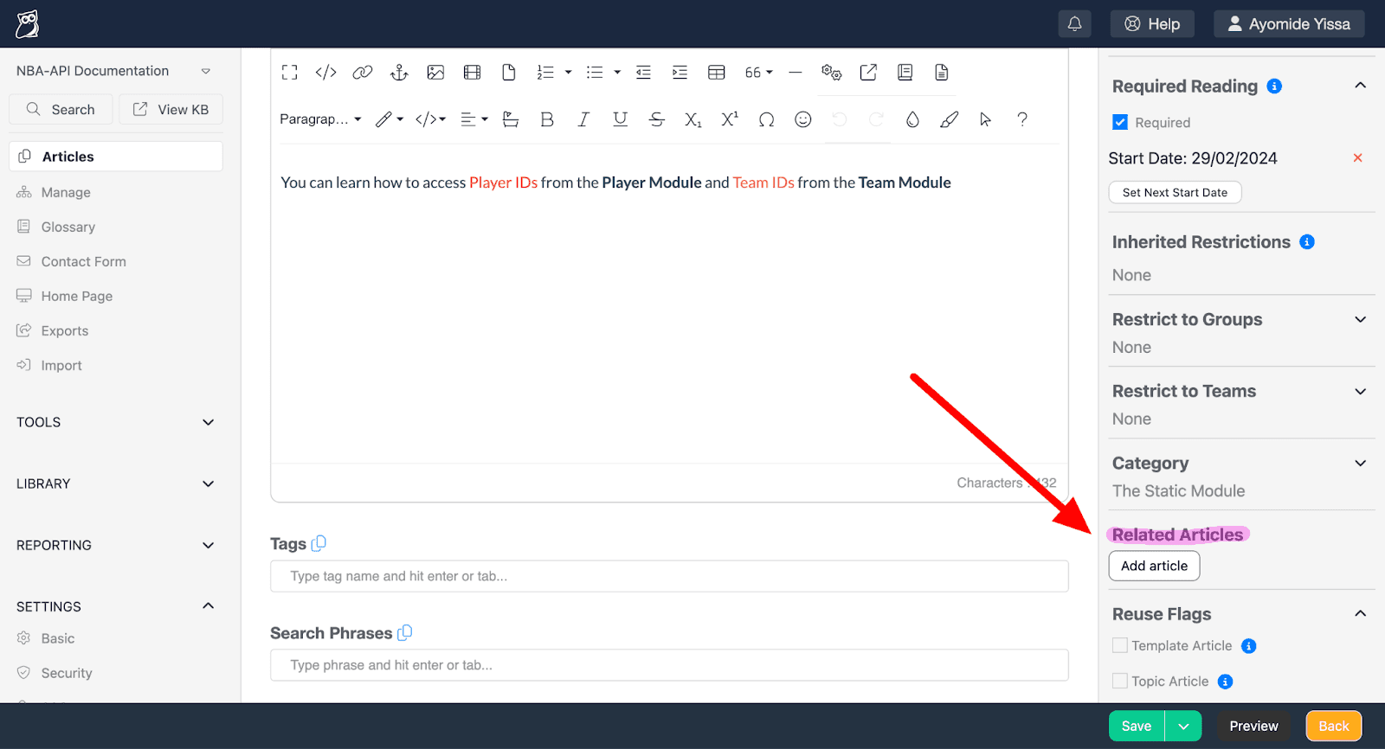Insert a table from the toolbar

(717, 73)
